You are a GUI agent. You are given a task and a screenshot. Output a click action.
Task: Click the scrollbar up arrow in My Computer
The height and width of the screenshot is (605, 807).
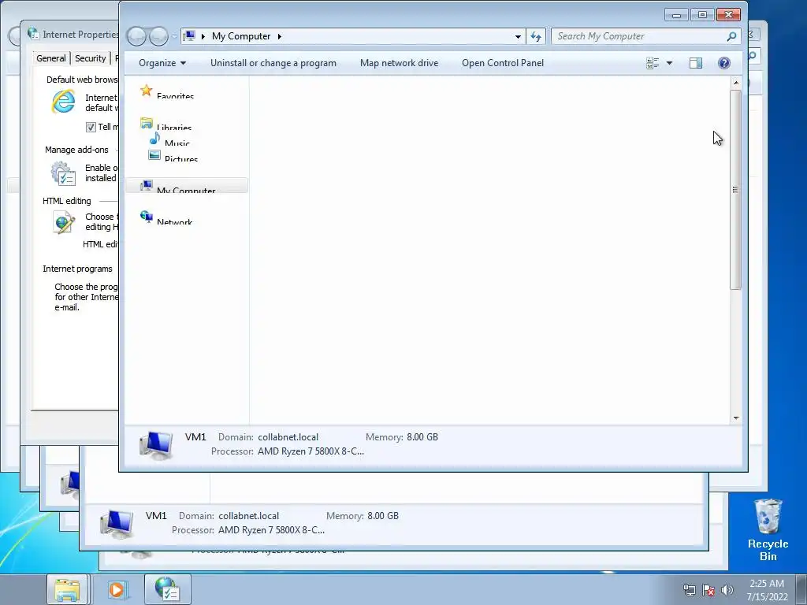(x=735, y=83)
